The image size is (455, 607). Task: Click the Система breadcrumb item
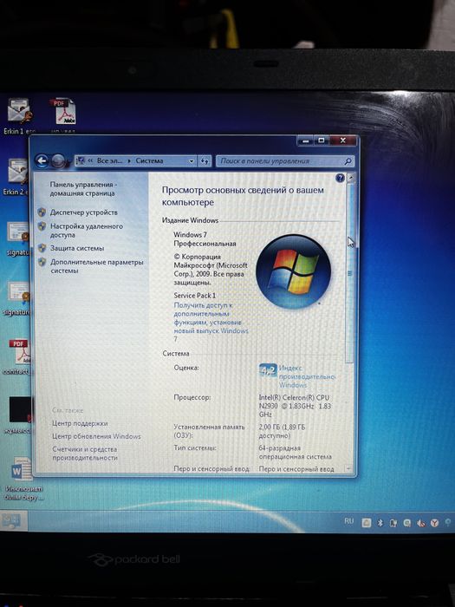tap(149, 160)
